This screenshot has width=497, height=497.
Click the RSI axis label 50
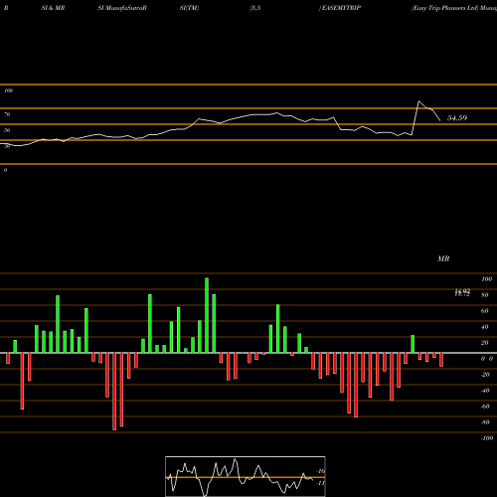click(7, 130)
